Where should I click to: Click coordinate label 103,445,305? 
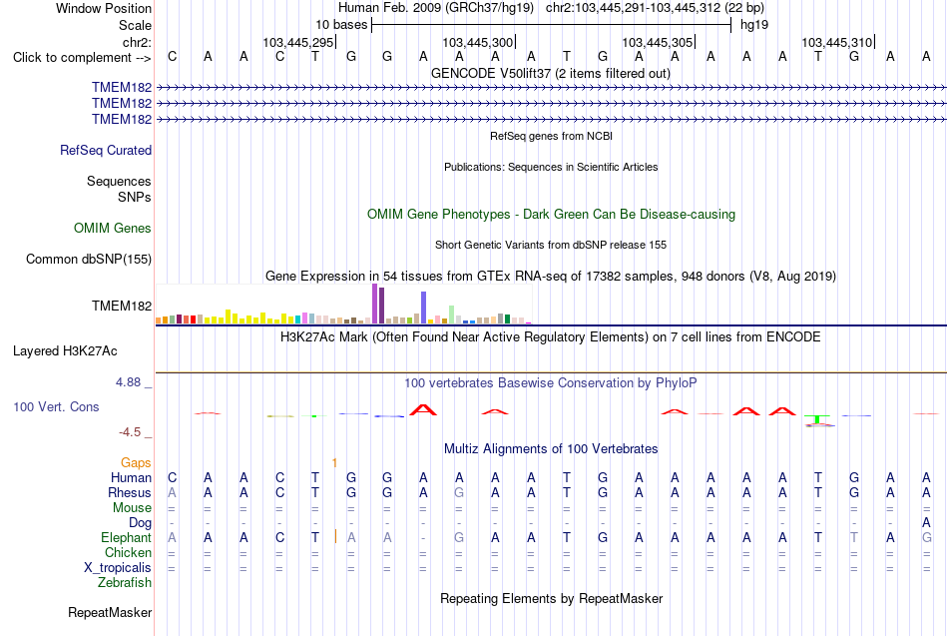coord(658,42)
